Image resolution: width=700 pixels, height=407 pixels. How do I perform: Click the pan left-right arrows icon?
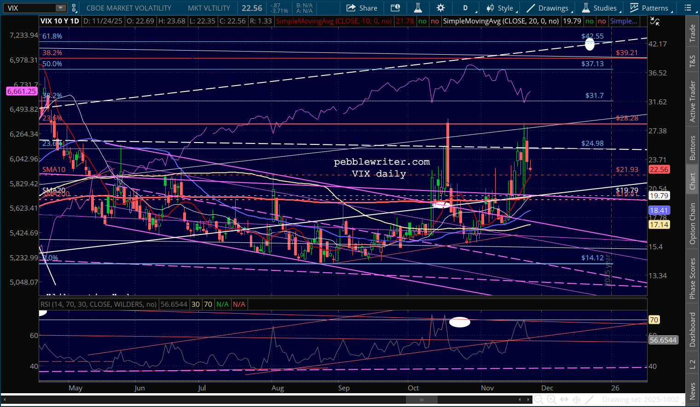click(x=564, y=400)
